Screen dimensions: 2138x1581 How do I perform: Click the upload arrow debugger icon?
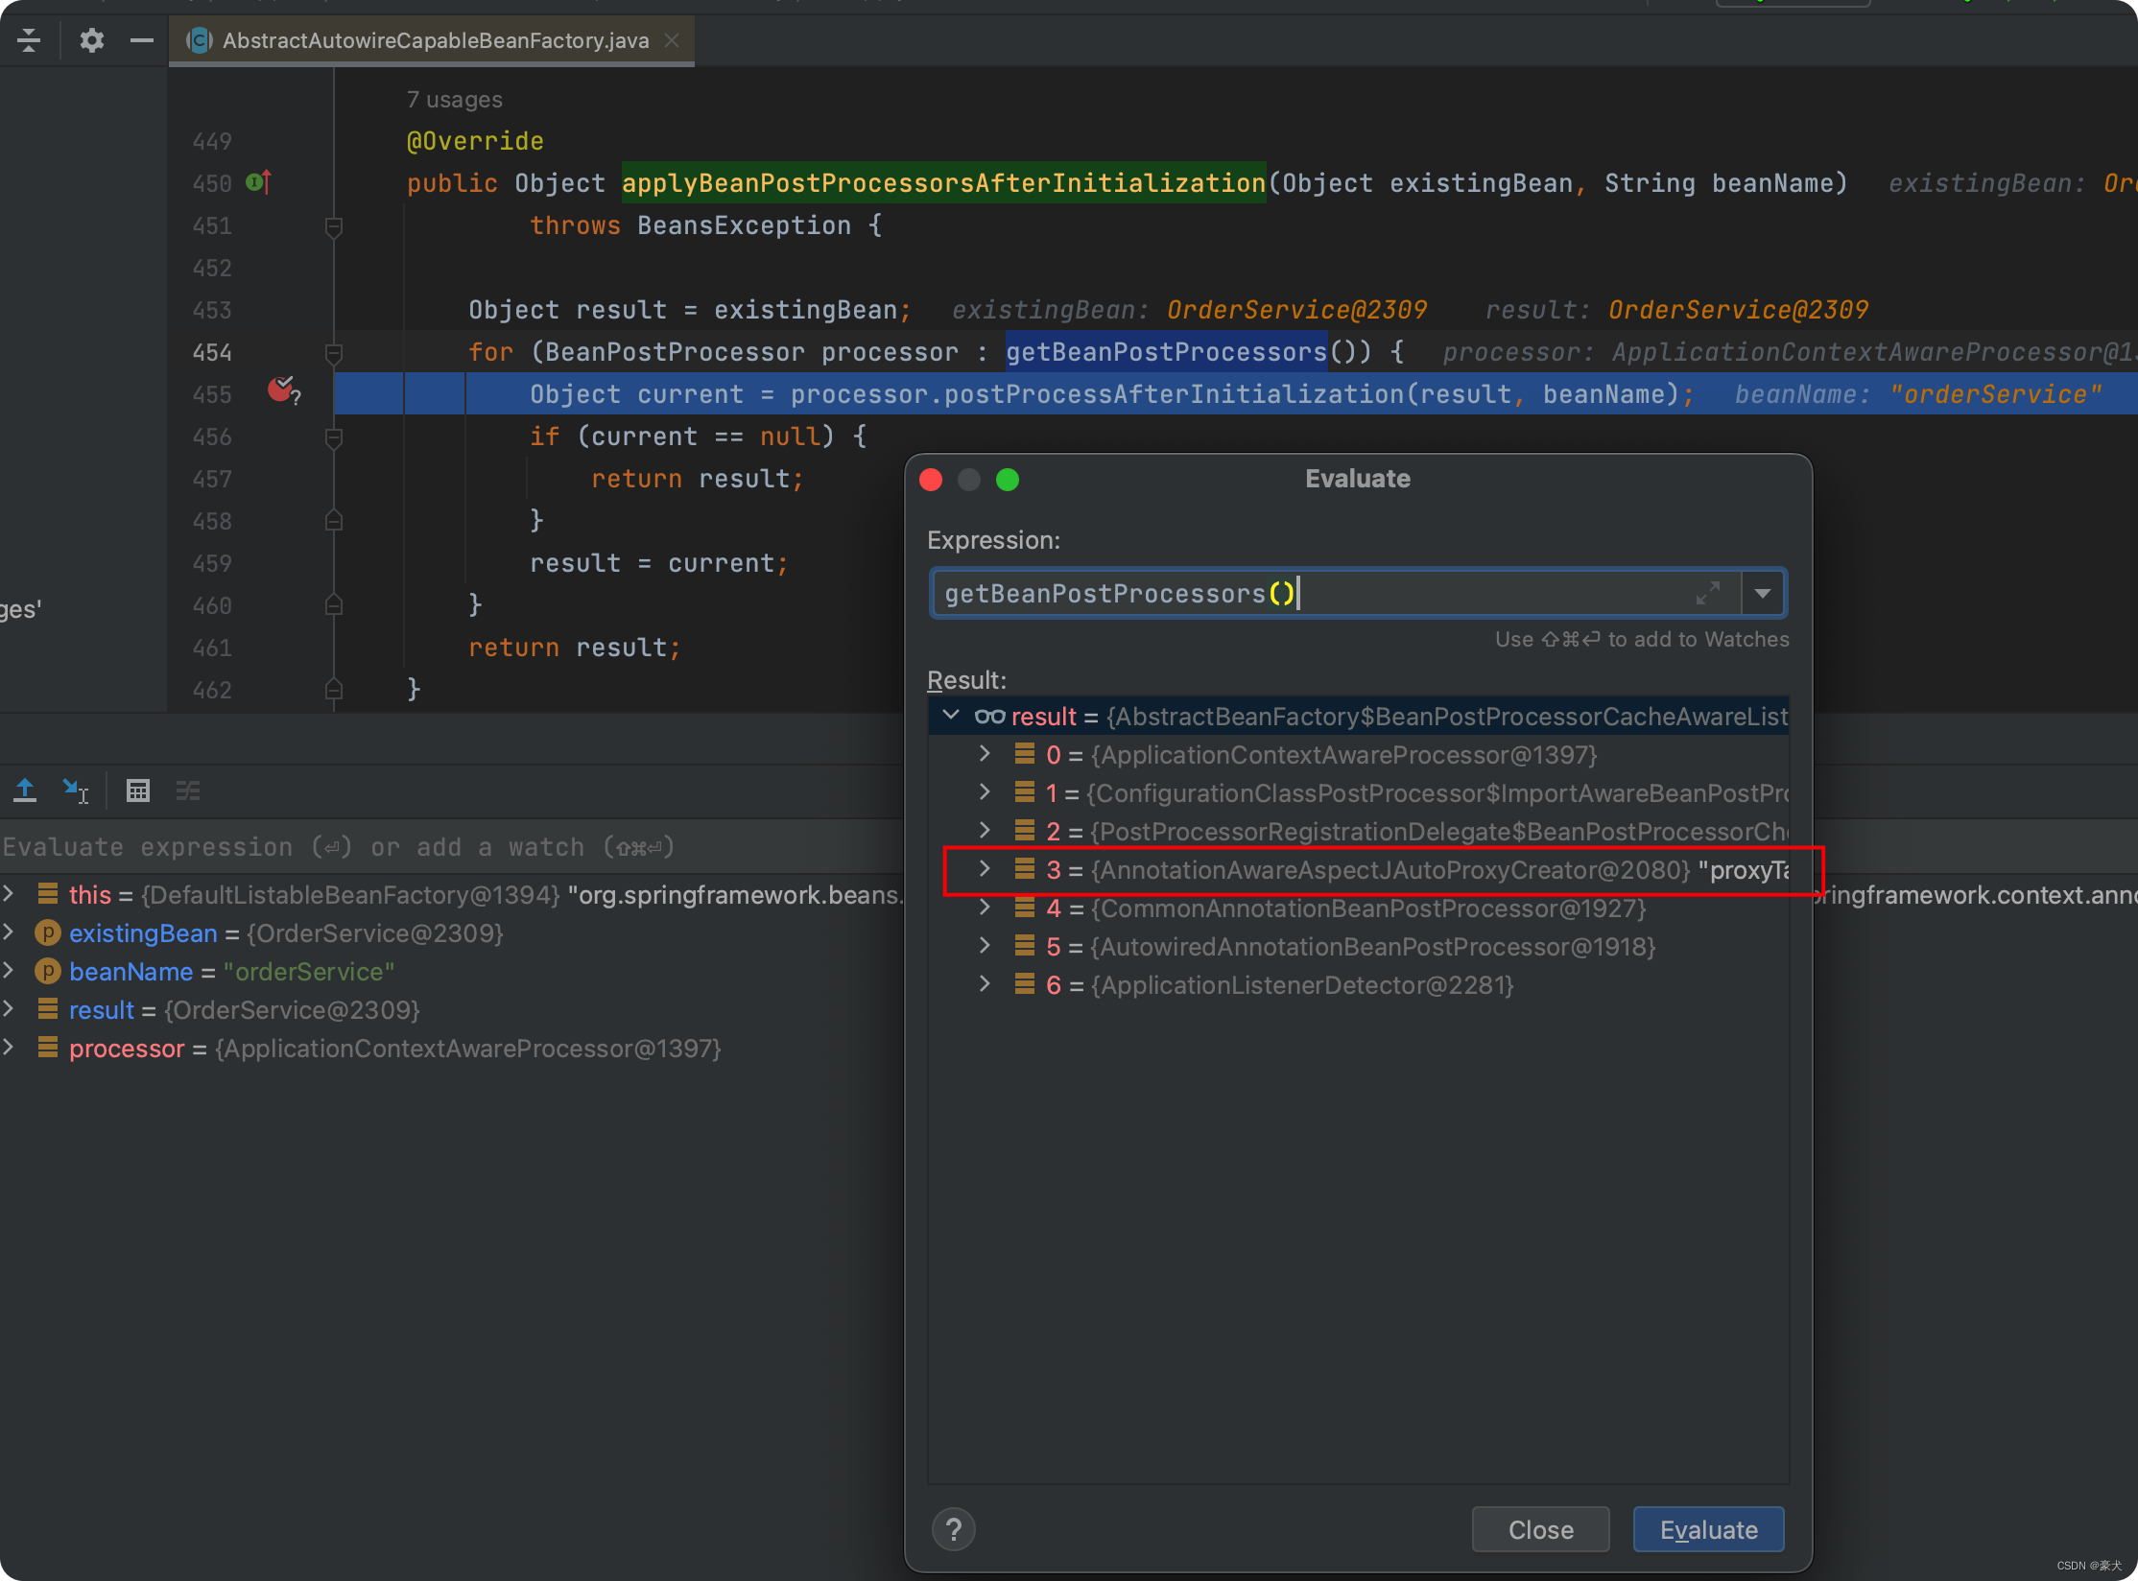point(25,790)
